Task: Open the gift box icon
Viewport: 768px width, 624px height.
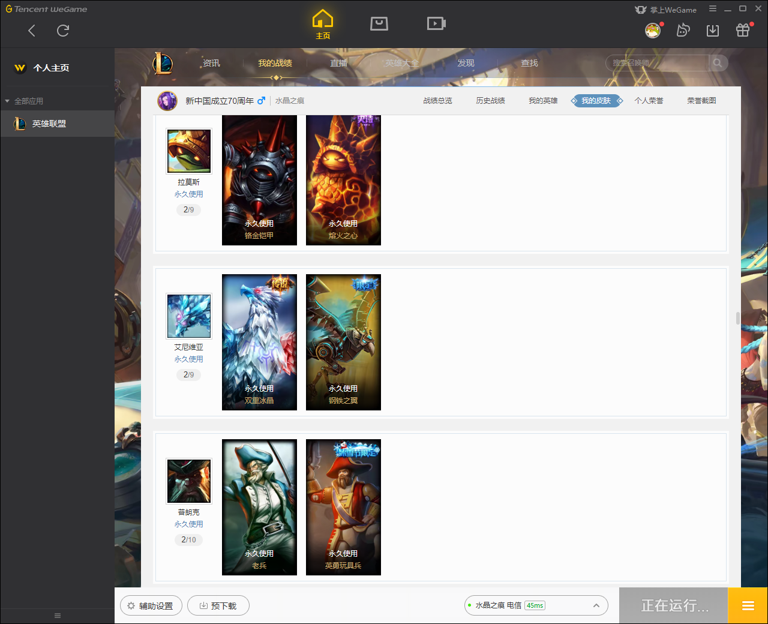Action: 743,30
